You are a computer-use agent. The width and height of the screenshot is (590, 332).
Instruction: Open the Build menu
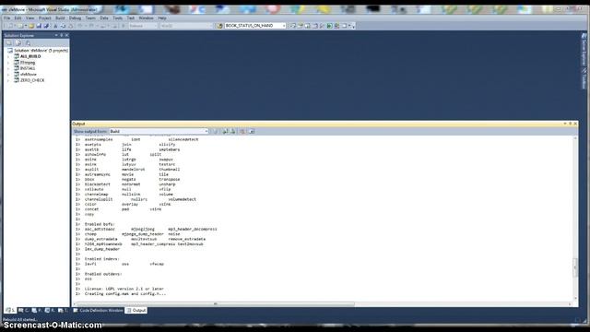click(60, 18)
